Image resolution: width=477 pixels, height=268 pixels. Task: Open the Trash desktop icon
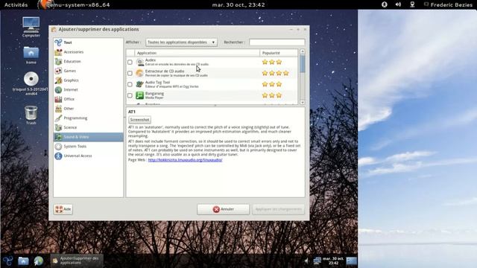click(x=31, y=112)
